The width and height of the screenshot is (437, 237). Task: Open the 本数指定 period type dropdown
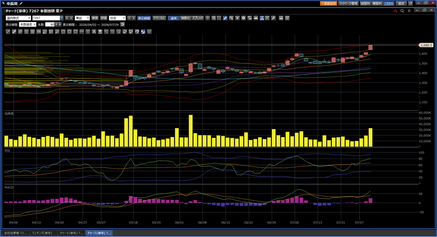coord(28,24)
